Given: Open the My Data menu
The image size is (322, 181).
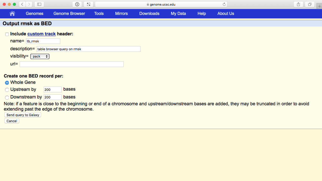Looking at the screenshot, I should 178,14.
